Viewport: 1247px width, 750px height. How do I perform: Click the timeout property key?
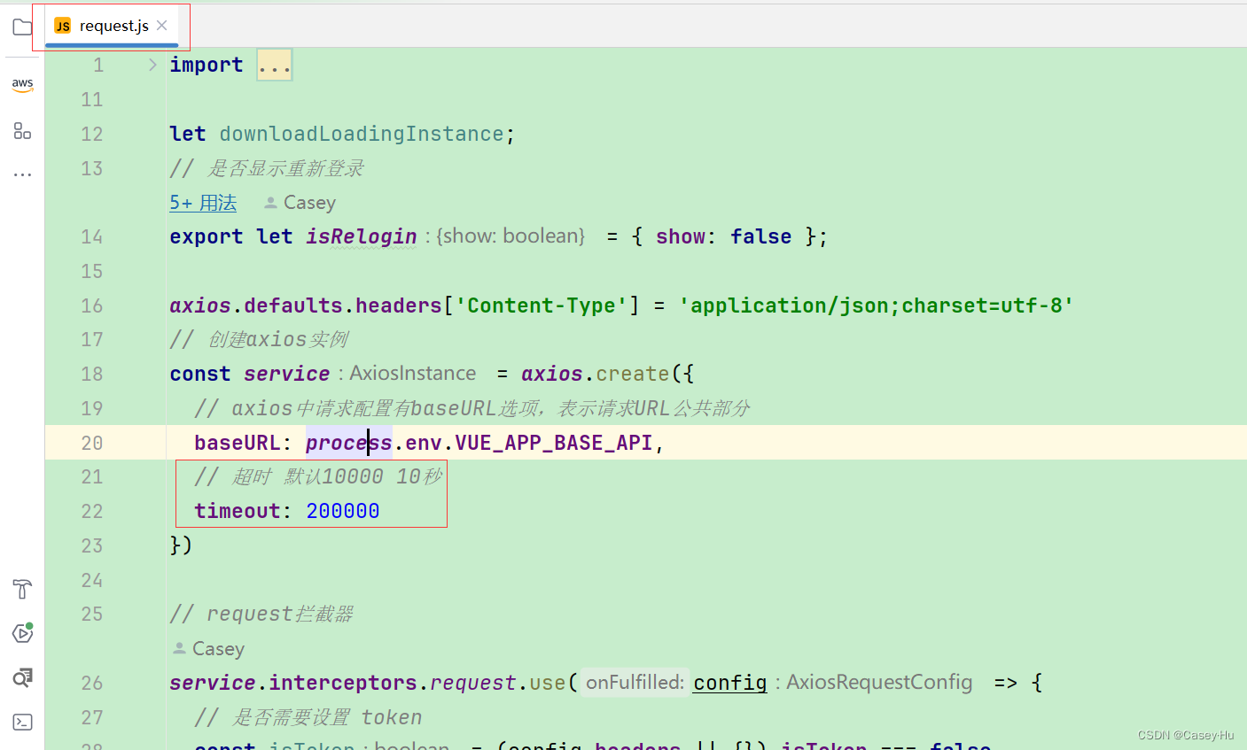click(238, 511)
